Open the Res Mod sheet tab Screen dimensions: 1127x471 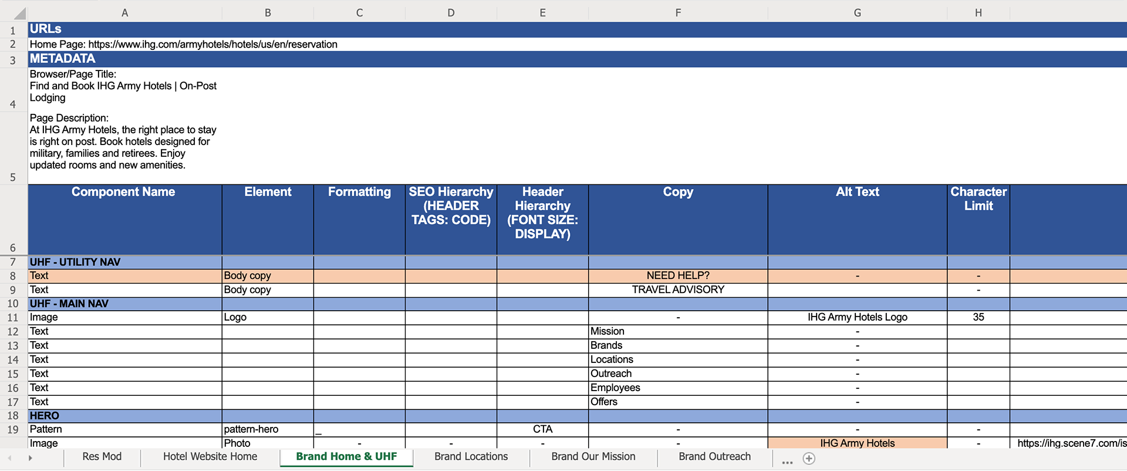click(x=102, y=456)
